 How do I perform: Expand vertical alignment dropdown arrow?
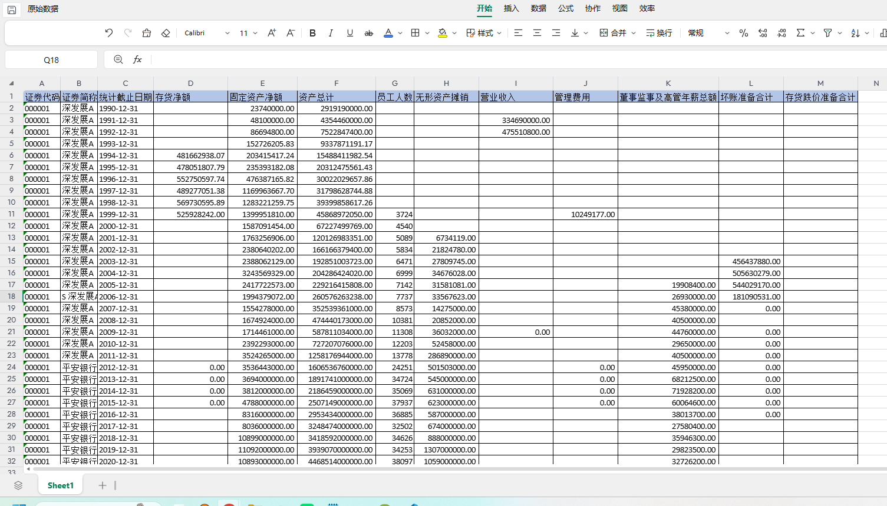586,33
